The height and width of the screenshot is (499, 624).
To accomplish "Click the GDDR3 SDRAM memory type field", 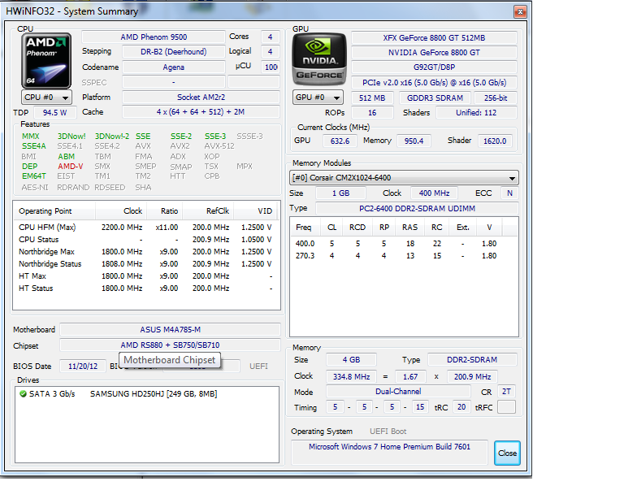I will pyautogui.click(x=435, y=98).
